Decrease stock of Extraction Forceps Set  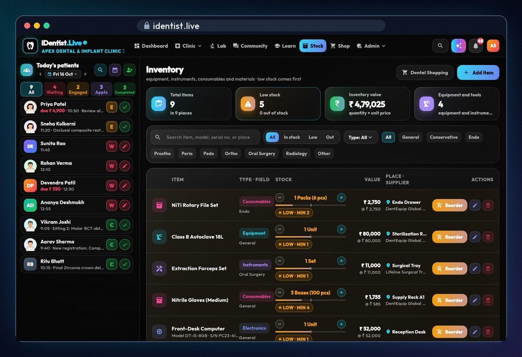[280, 261]
